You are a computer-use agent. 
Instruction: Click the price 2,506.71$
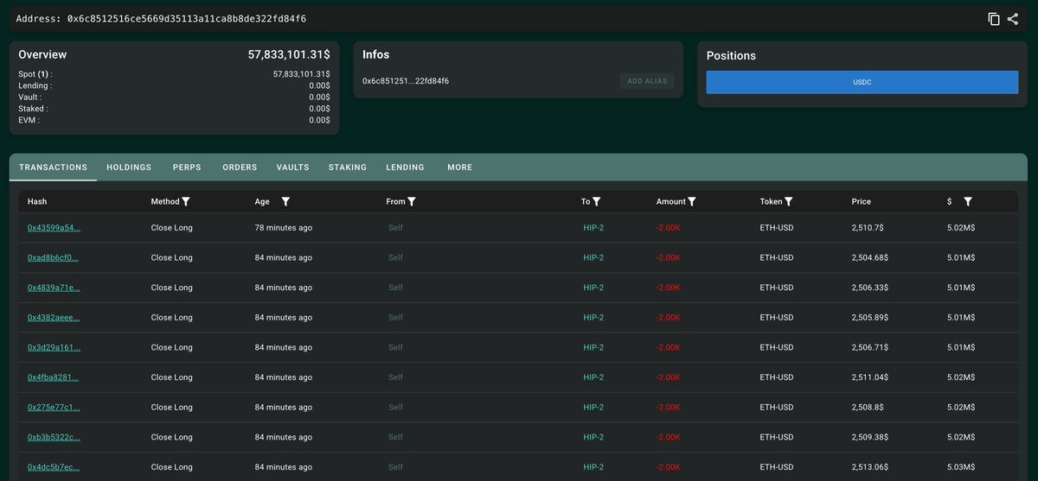pos(869,347)
